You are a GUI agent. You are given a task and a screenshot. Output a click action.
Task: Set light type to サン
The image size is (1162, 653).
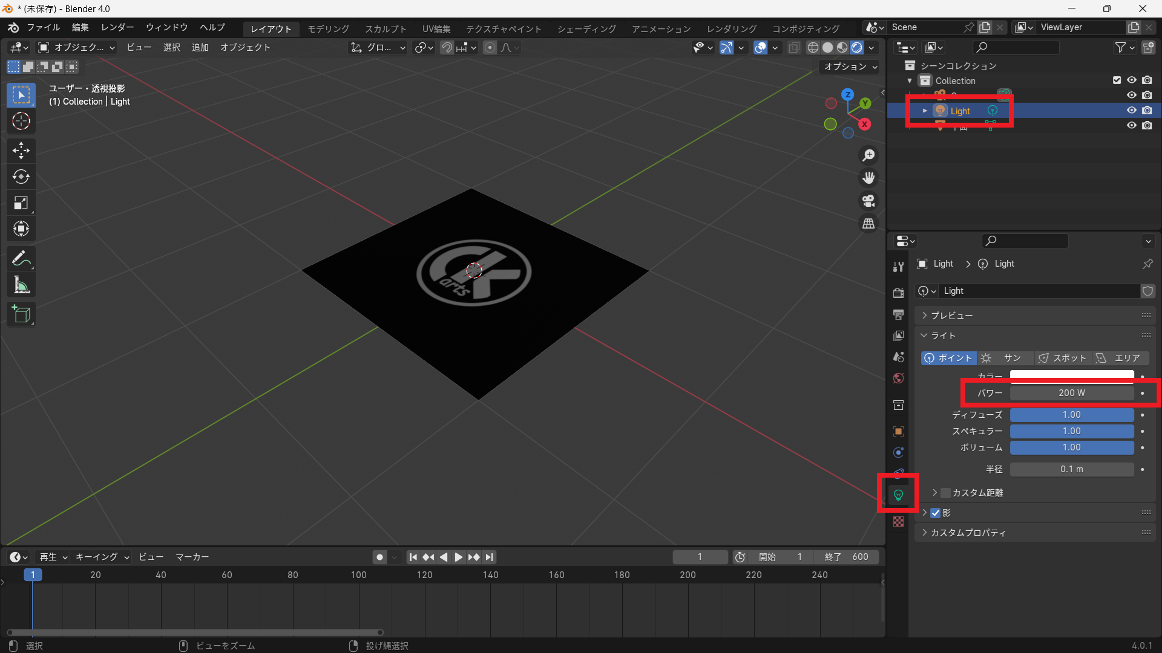tap(1005, 358)
